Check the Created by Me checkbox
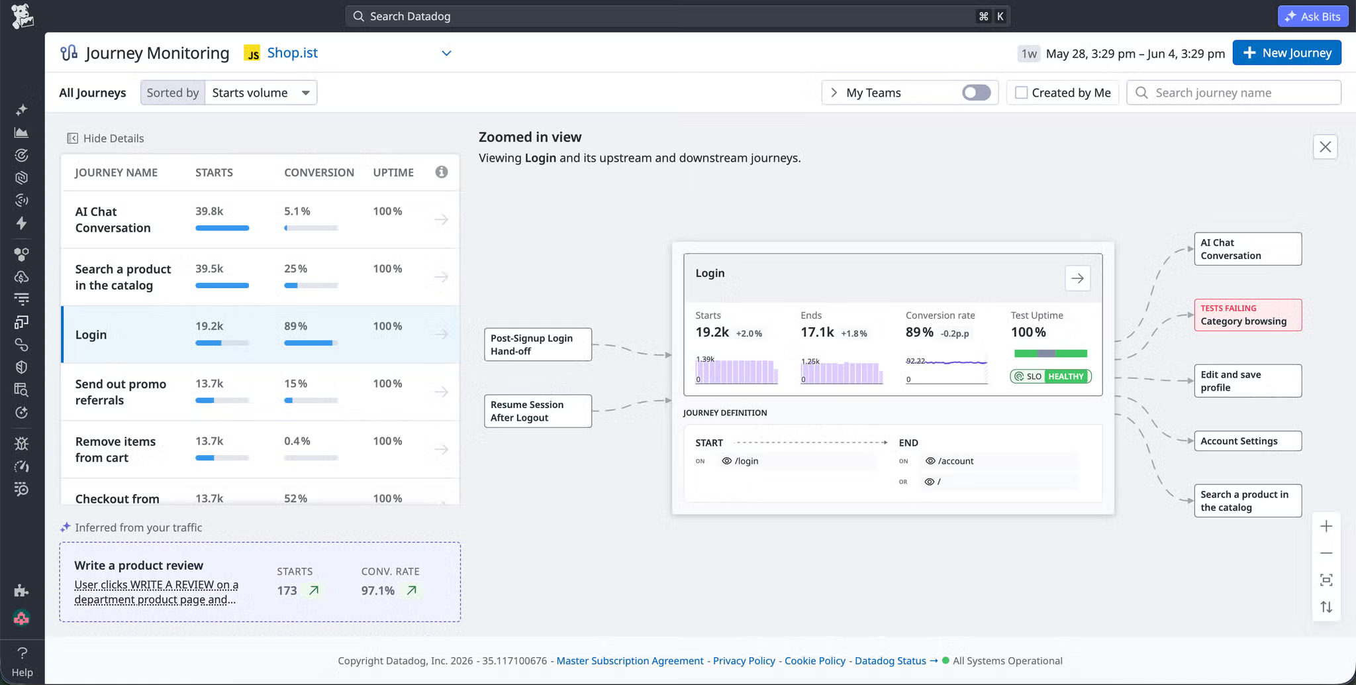Image resolution: width=1356 pixels, height=685 pixels. point(1022,93)
